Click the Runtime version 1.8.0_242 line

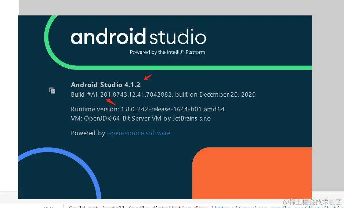coord(148,110)
